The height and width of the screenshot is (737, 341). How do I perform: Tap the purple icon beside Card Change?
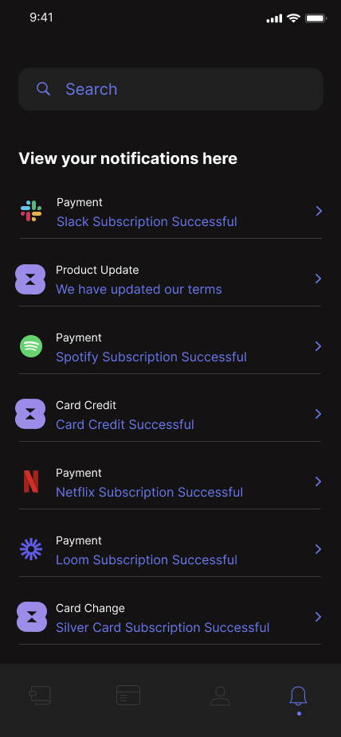32,617
